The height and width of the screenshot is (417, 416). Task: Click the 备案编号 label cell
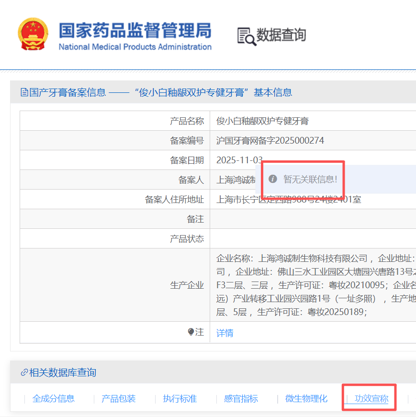pos(115,140)
